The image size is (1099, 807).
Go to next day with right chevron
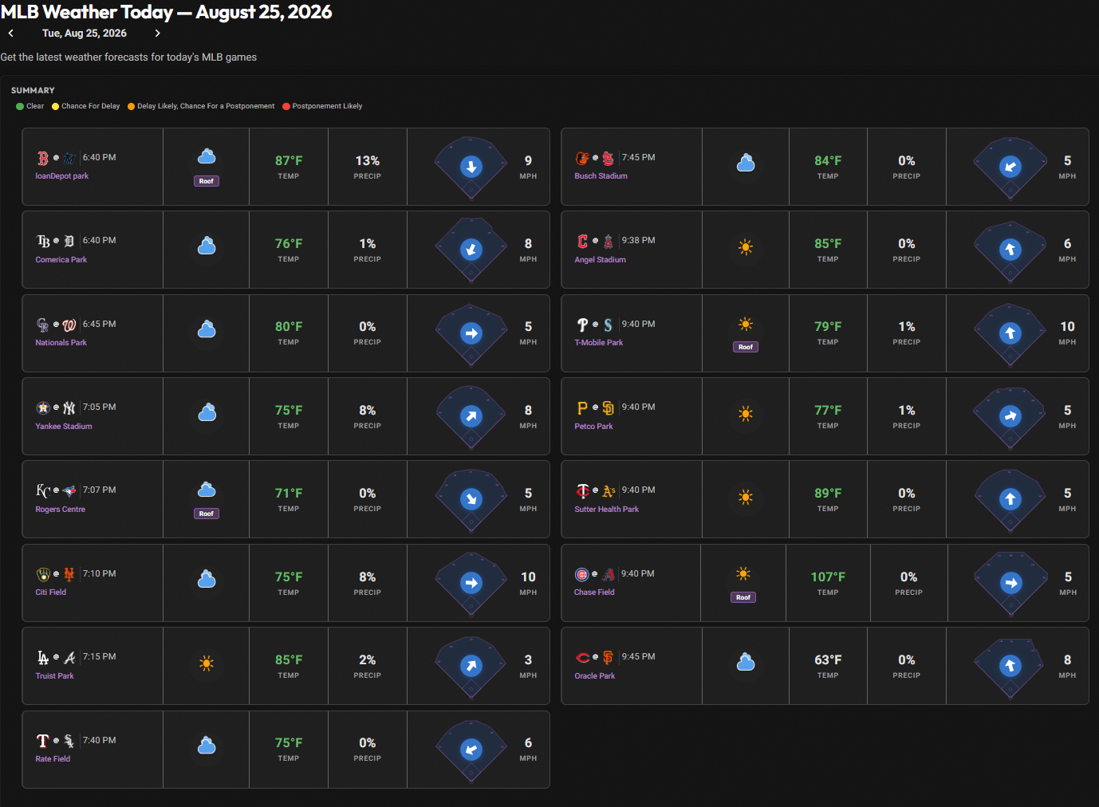[x=157, y=33]
